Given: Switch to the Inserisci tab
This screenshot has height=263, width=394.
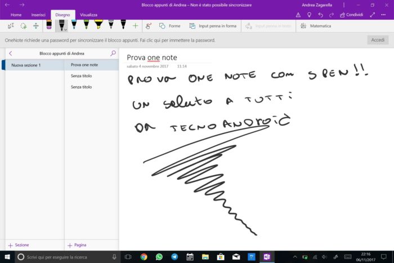Looking at the screenshot, I should click(x=38, y=15).
